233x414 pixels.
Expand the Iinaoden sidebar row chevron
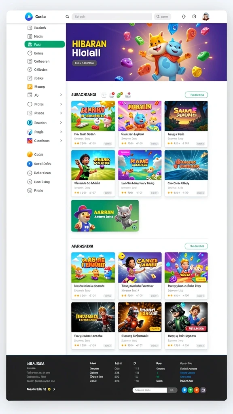pos(61,123)
